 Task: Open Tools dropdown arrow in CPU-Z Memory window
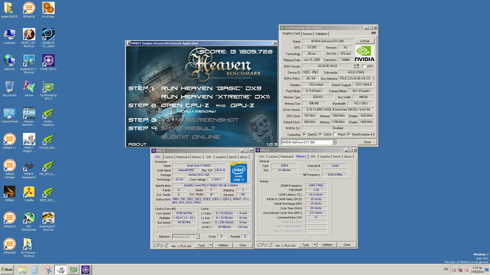(315, 245)
